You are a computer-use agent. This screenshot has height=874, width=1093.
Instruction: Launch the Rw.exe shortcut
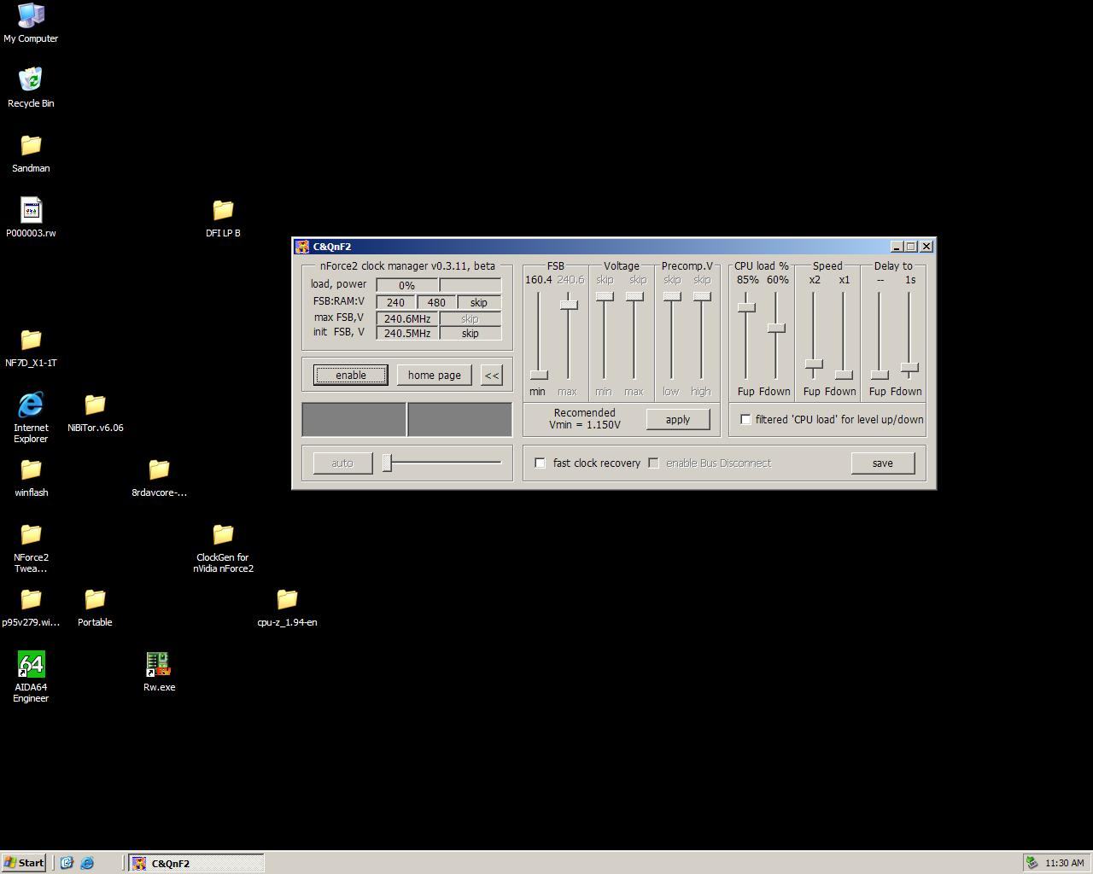point(159,672)
